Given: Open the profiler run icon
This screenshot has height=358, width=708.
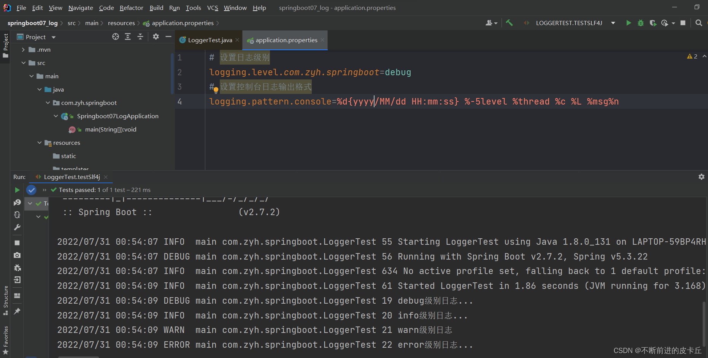Looking at the screenshot, I should click(x=665, y=23).
